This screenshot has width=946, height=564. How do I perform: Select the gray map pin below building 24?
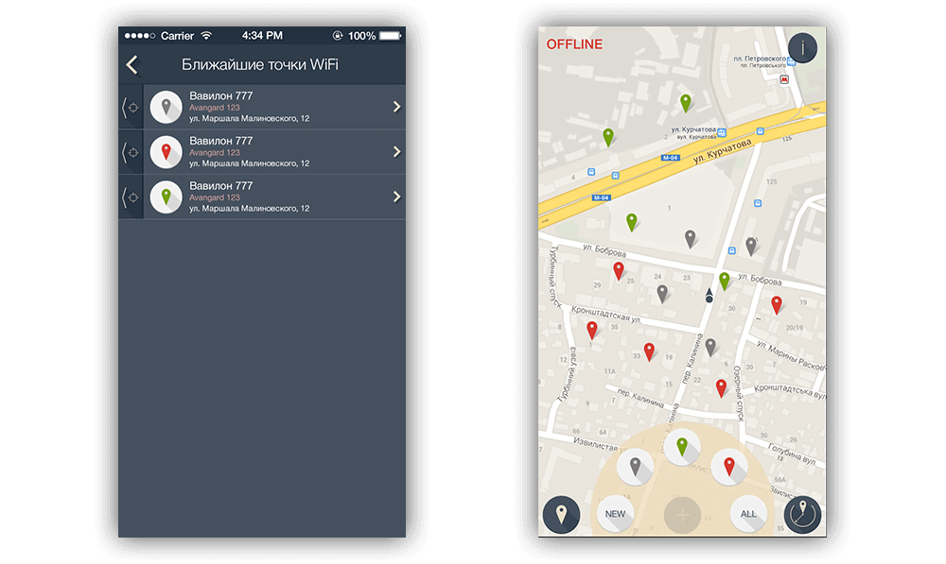pyautogui.click(x=662, y=294)
